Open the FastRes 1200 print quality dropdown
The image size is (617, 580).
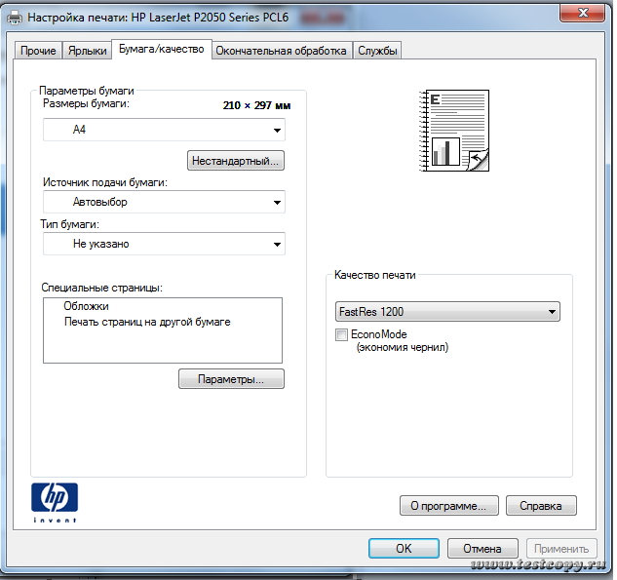(x=446, y=312)
